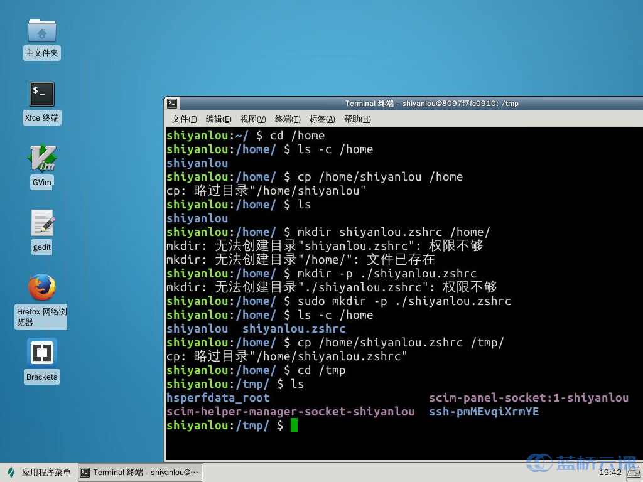Click the terminal title bar showing /tmp
The height and width of the screenshot is (482, 643).
tap(433, 103)
